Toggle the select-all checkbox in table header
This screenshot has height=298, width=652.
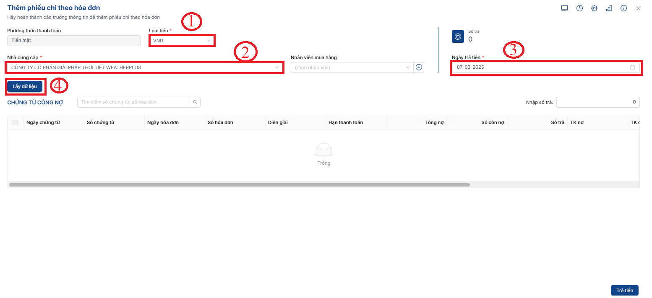pyautogui.click(x=16, y=122)
